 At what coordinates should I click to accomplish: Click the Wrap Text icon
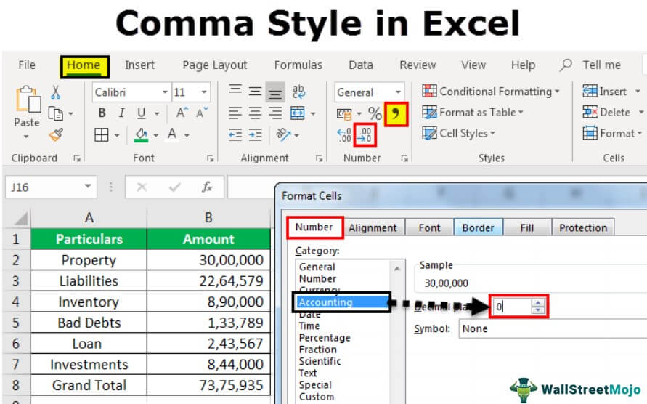click(298, 92)
